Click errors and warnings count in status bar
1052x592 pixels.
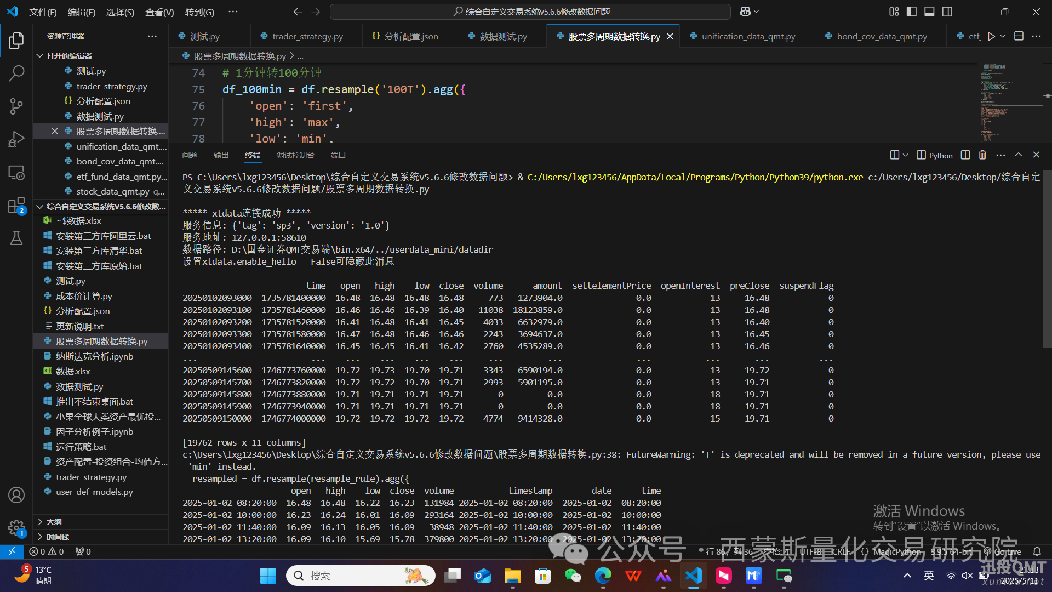pos(47,551)
